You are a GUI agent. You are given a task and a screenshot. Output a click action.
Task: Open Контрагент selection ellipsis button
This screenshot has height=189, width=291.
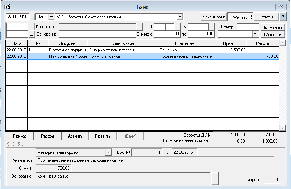coord(139,27)
